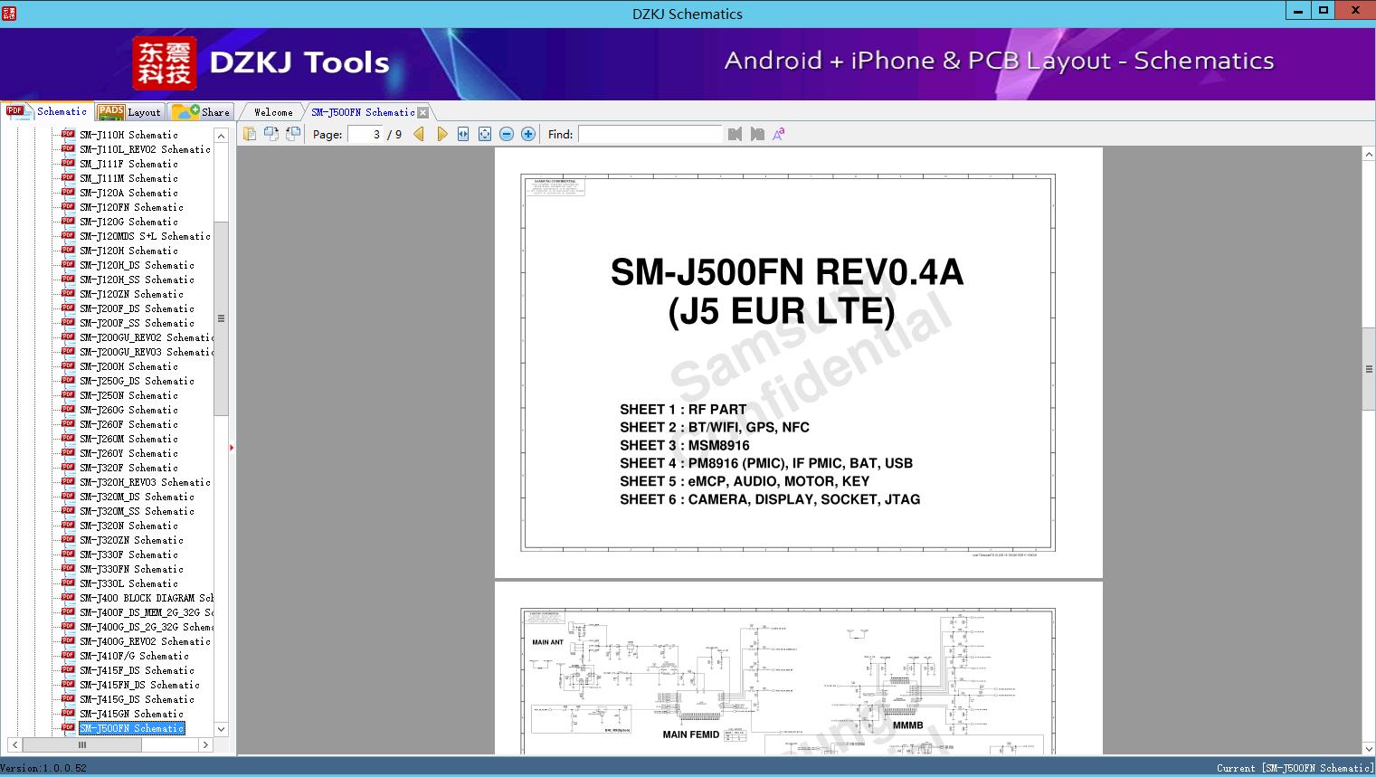Screen dimensions: 1376x777
Task: Zoom out with minus icon
Action: (507, 134)
